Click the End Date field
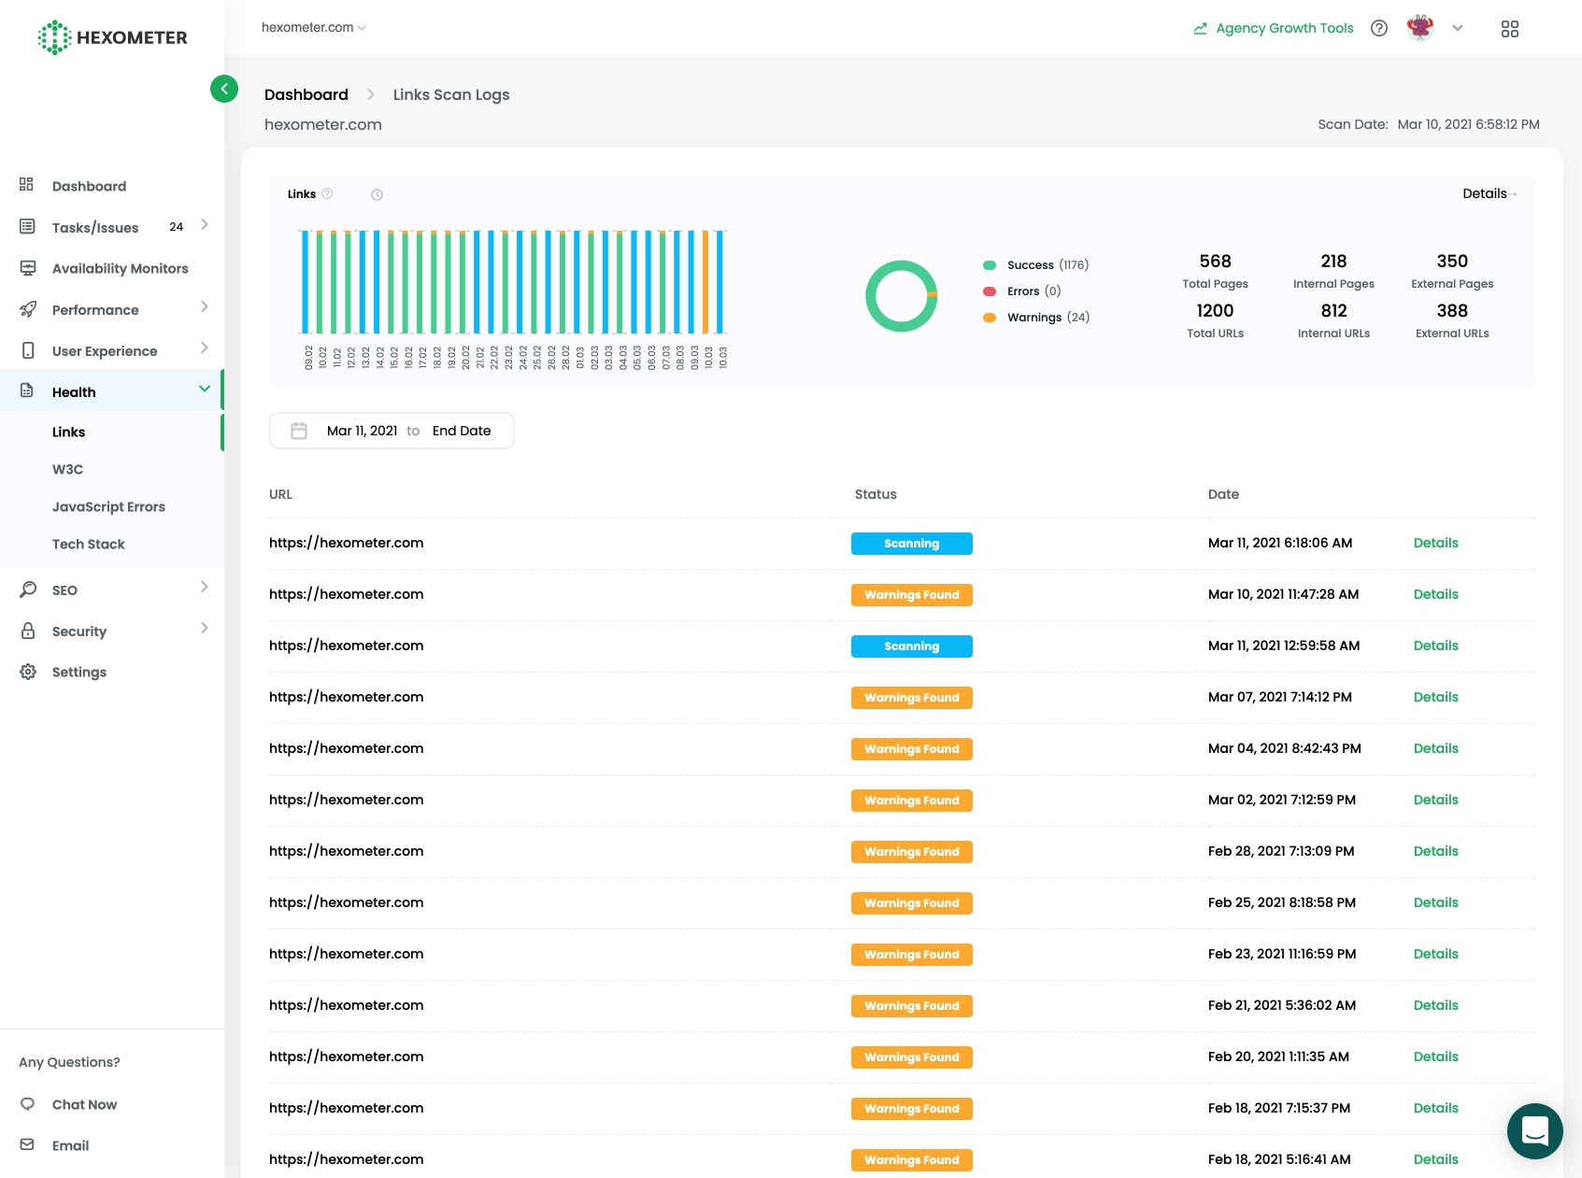The width and height of the screenshot is (1582, 1178). coord(462,431)
